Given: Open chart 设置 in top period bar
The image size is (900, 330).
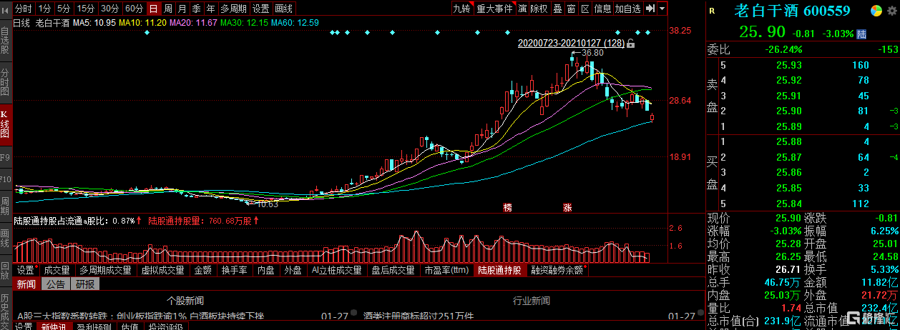Looking at the screenshot, I should 261,9.
